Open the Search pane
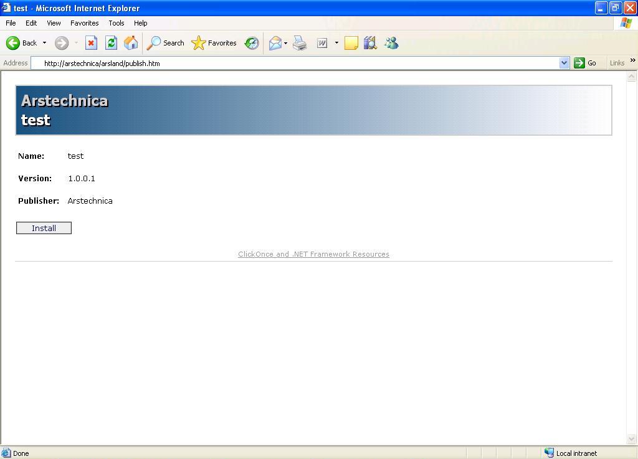The height and width of the screenshot is (459, 638). [165, 43]
